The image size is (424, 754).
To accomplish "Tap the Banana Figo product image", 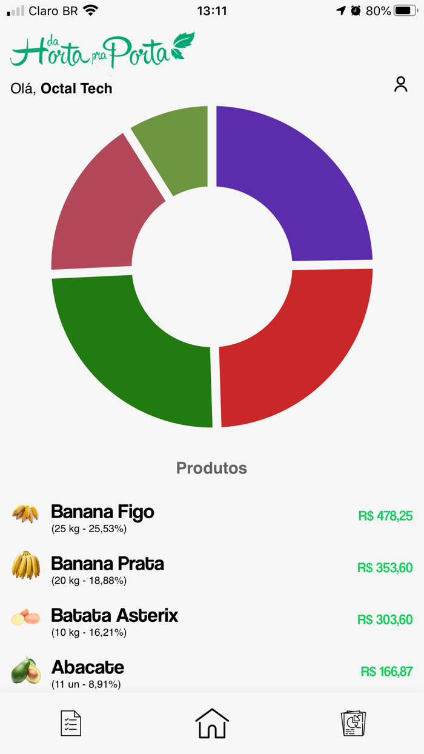I will 25,513.
